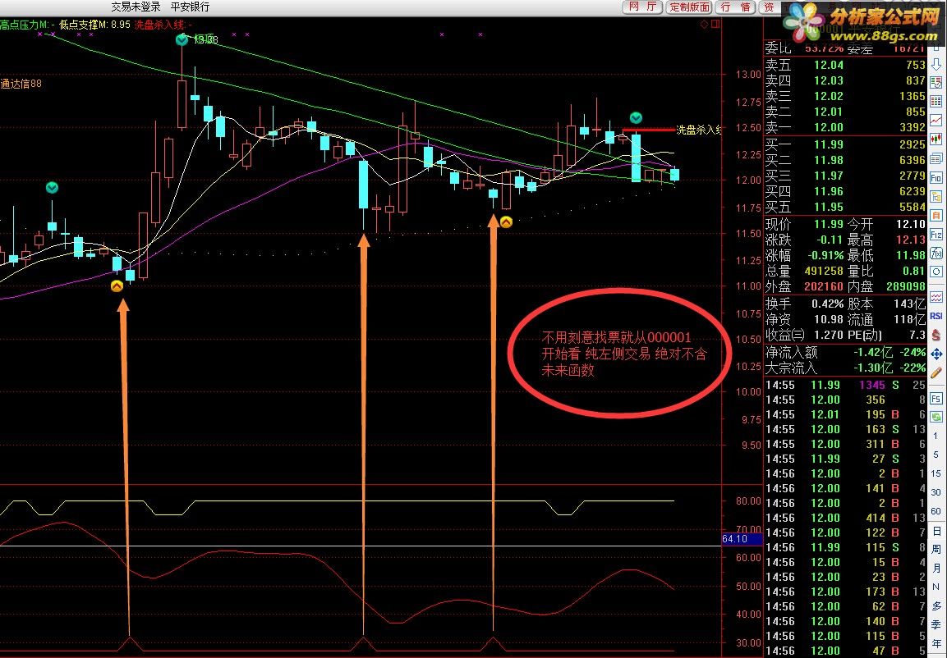Click the 通达信88 label on chart
947x658 pixels.
pyautogui.click(x=21, y=83)
